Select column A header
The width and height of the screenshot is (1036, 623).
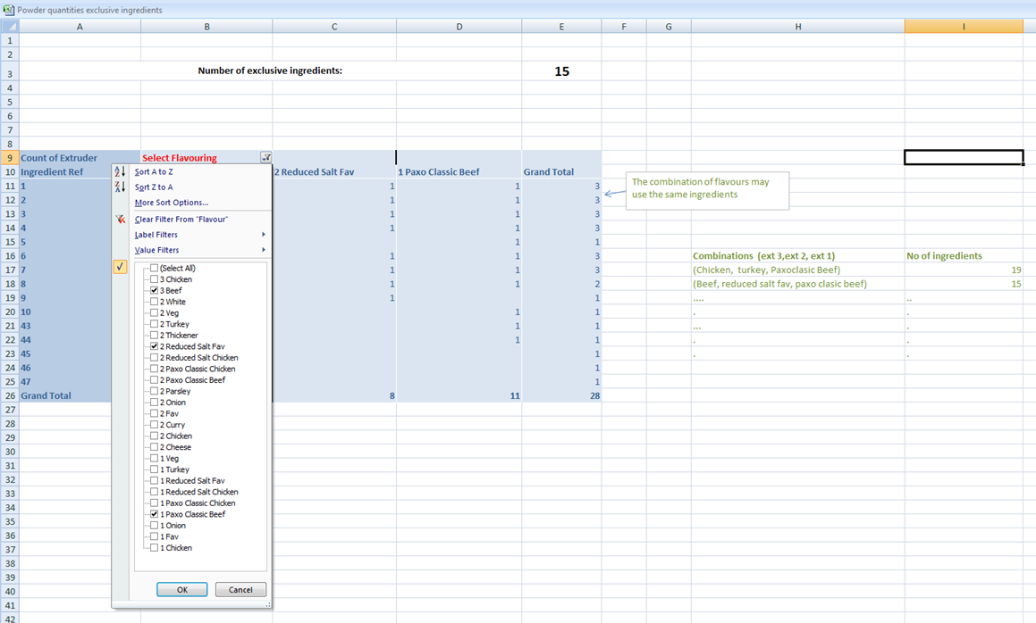tap(80, 27)
